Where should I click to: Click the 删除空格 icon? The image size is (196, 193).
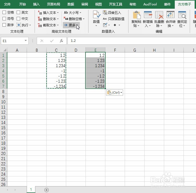[x=66, y=19]
